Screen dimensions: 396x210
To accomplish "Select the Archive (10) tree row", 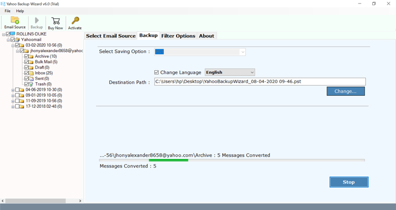I will (x=46, y=56).
